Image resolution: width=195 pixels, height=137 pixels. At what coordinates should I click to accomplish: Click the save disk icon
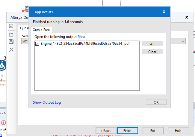point(11,42)
